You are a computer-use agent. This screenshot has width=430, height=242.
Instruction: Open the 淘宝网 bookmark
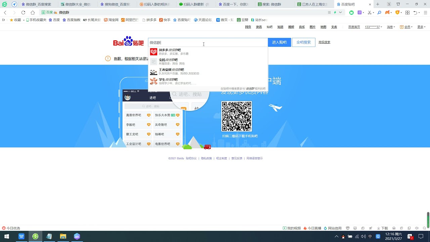click(x=111, y=20)
